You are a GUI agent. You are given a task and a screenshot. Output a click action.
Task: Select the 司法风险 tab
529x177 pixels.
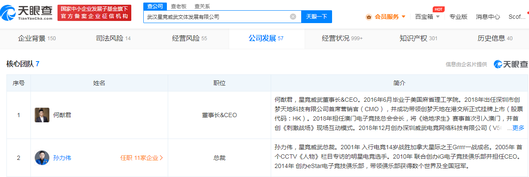point(113,38)
